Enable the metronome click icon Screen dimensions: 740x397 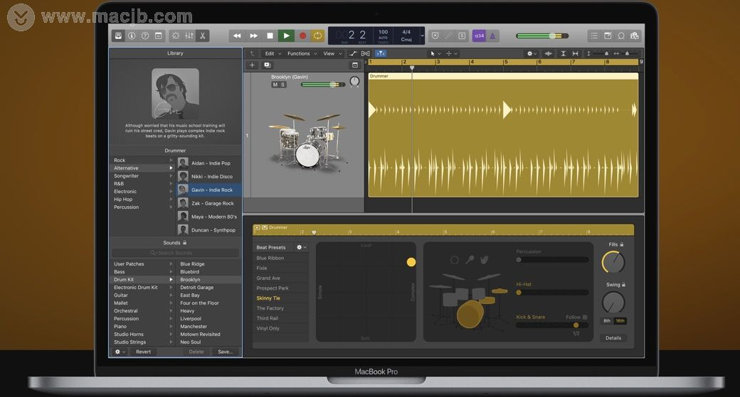pos(493,36)
